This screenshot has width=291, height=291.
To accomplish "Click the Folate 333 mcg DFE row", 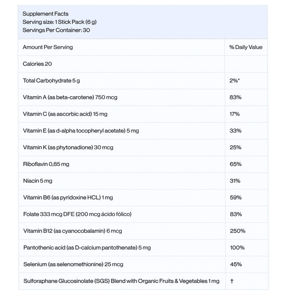I will click(77, 214).
